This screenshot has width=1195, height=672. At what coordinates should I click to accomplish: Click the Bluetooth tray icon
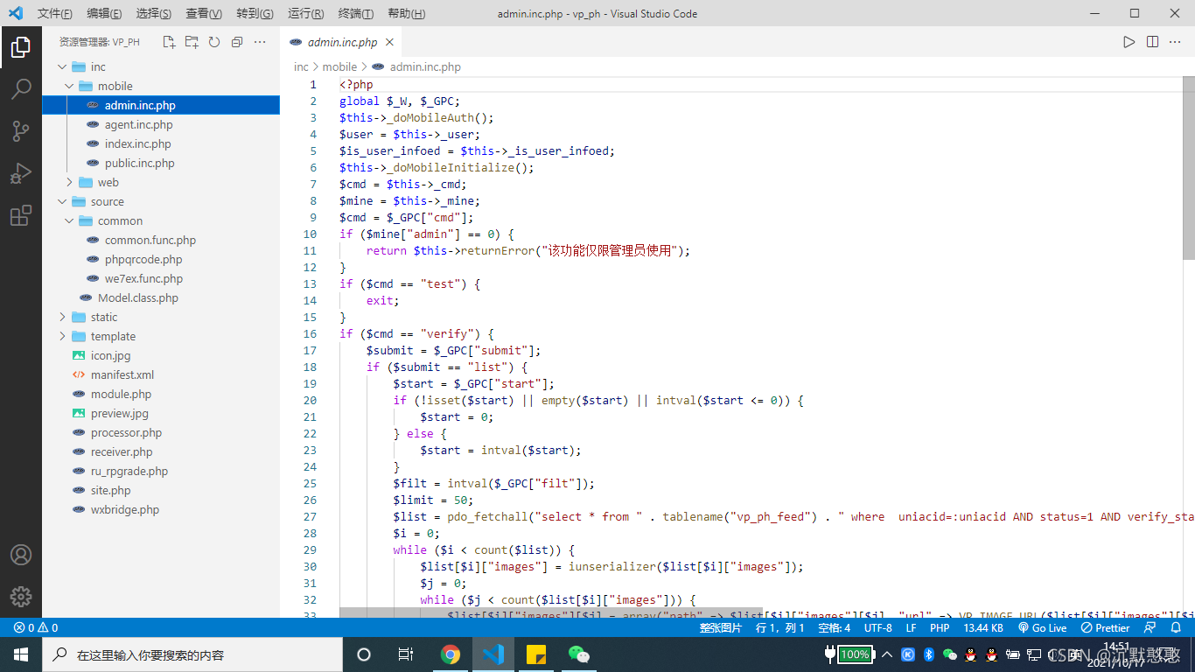click(929, 654)
